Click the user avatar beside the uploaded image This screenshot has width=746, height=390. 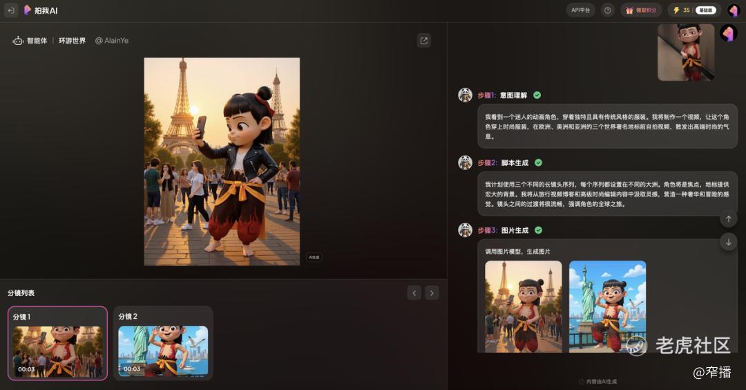pos(729,33)
